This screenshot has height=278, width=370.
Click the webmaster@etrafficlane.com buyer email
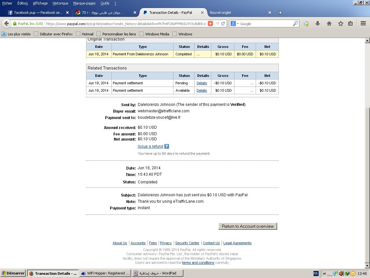163,111
